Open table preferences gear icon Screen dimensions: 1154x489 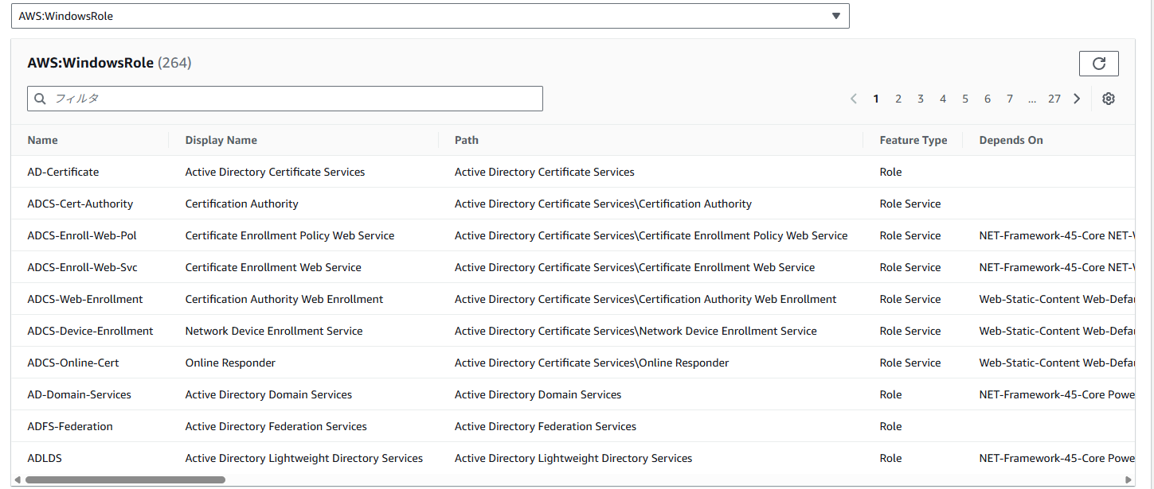pos(1109,99)
